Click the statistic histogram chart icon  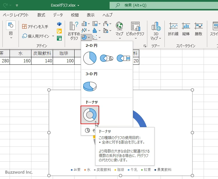point(95,30)
